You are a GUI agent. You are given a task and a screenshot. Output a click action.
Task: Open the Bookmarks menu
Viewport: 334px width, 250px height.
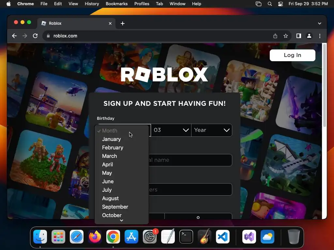coord(116,4)
